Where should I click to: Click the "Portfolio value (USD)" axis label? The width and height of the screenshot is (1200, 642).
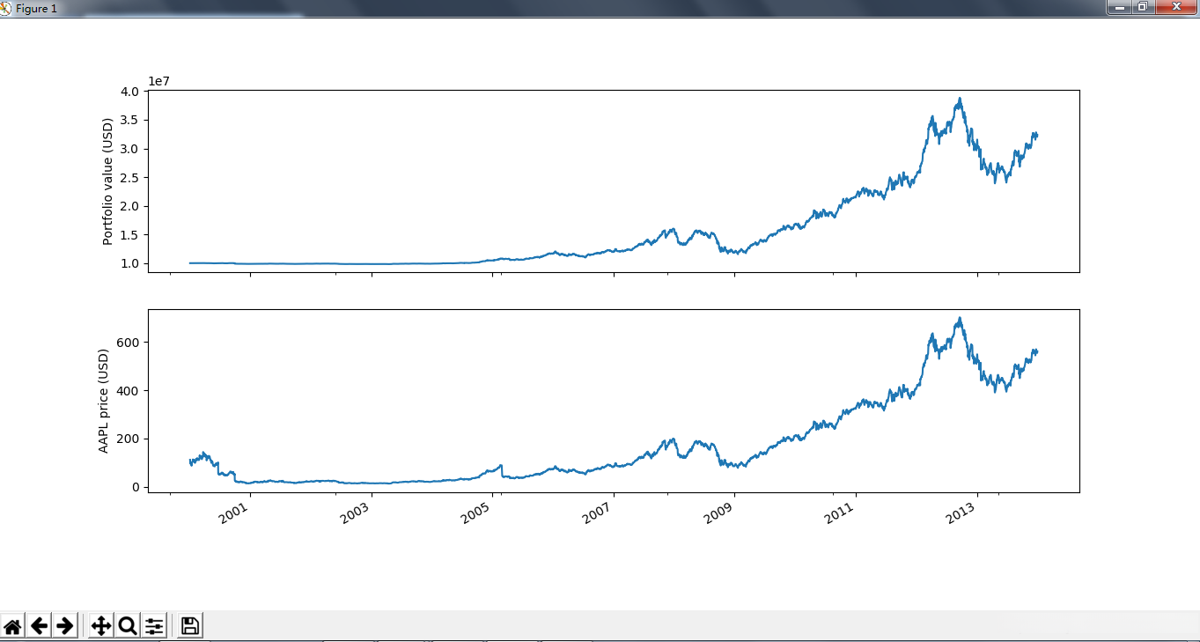[x=108, y=181]
